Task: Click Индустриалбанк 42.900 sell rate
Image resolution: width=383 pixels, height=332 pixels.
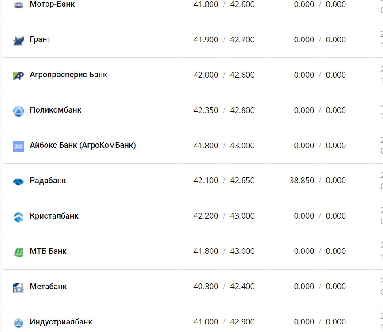Action: pos(242,322)
